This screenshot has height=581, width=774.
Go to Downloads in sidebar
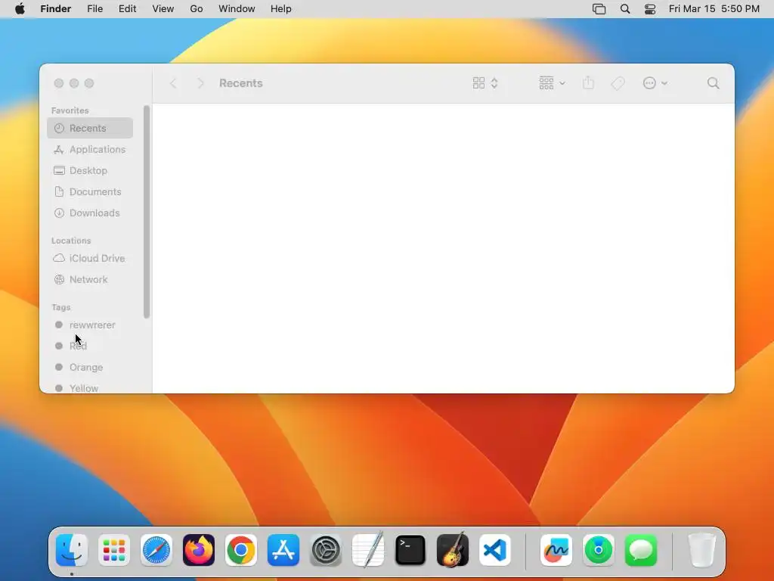click(90, 213)
